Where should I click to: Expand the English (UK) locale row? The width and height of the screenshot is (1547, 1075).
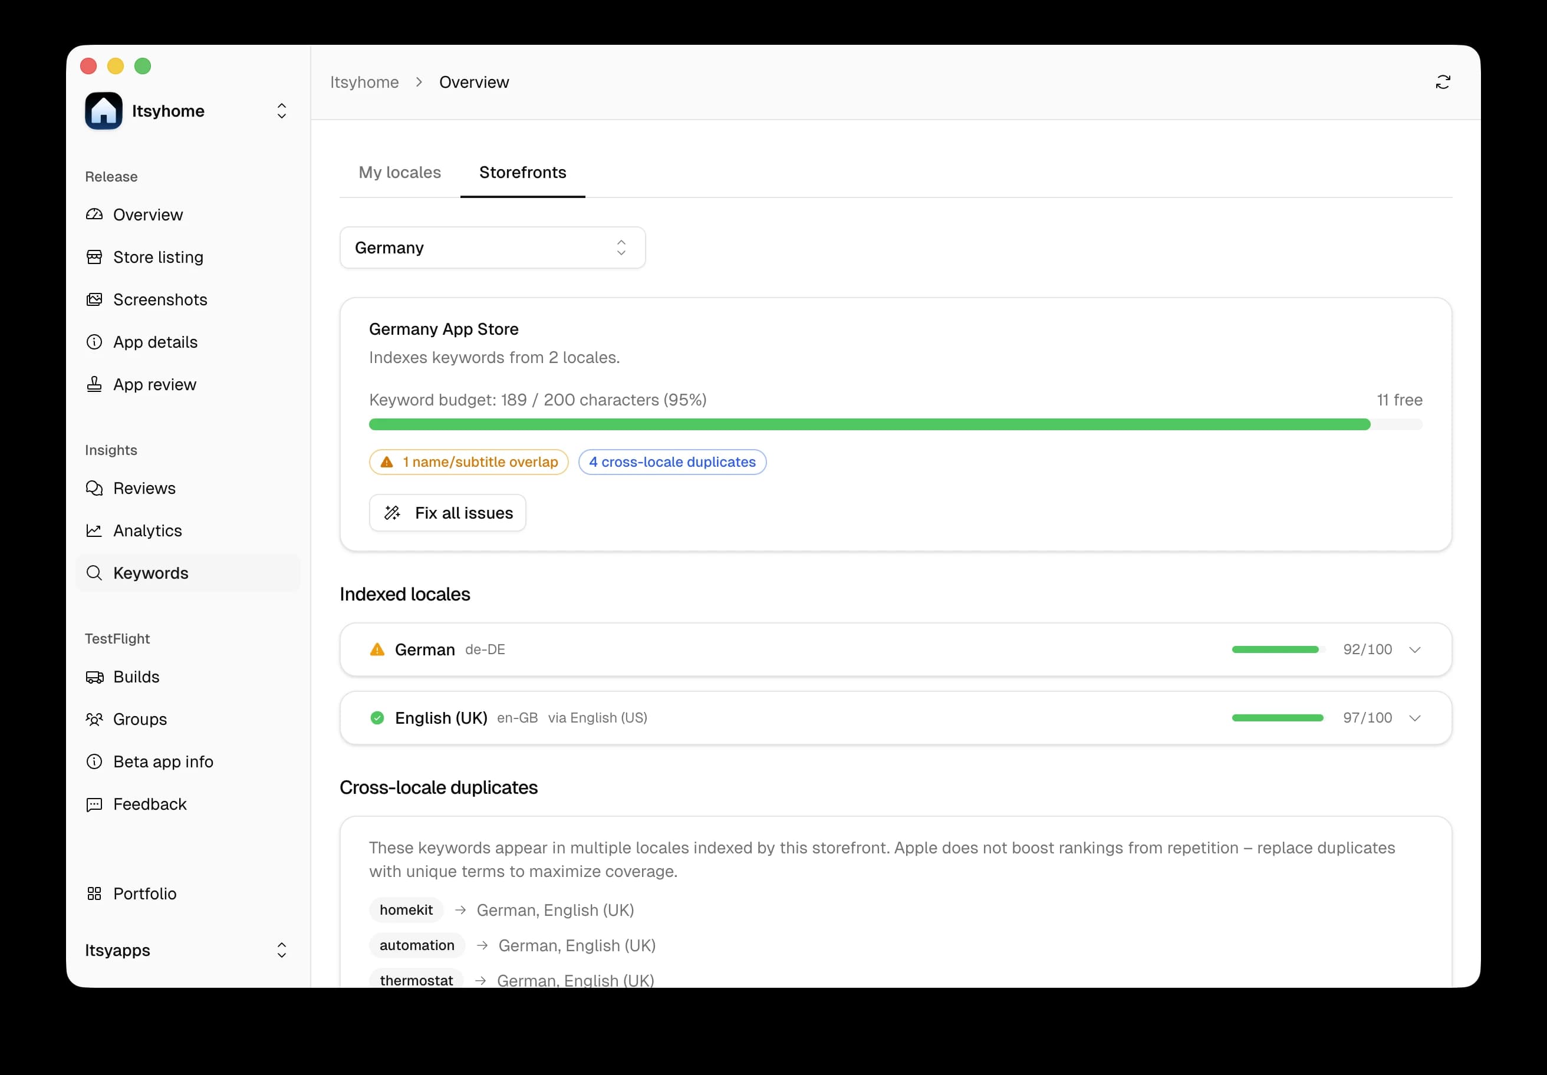click(x=1415, y=717)
